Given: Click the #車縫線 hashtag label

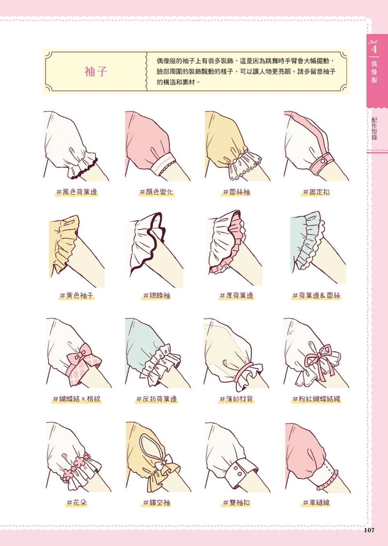Looking at the screenshot, I should tap(316, 502).
